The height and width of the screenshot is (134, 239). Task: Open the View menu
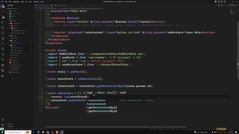pos(22,1)
